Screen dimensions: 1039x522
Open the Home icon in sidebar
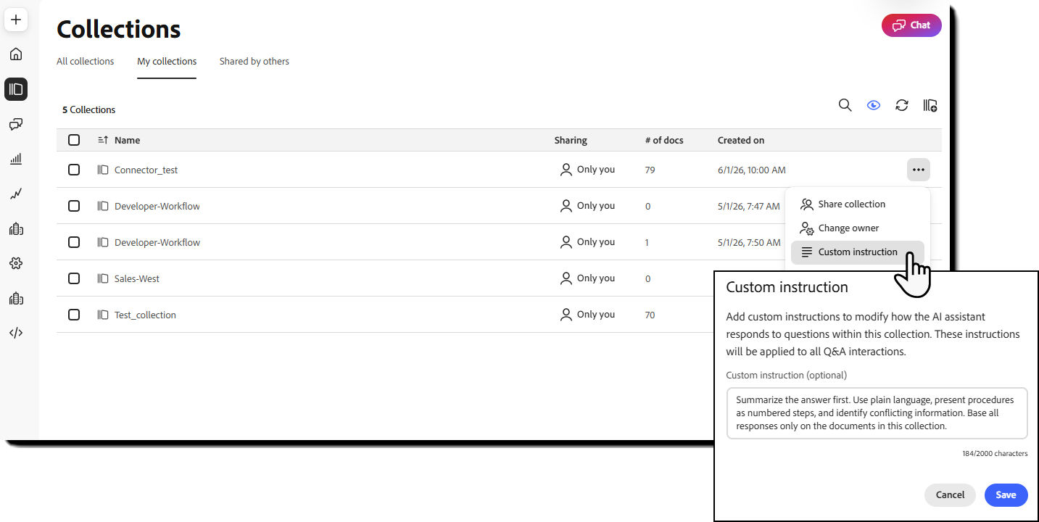click(16, 54)
